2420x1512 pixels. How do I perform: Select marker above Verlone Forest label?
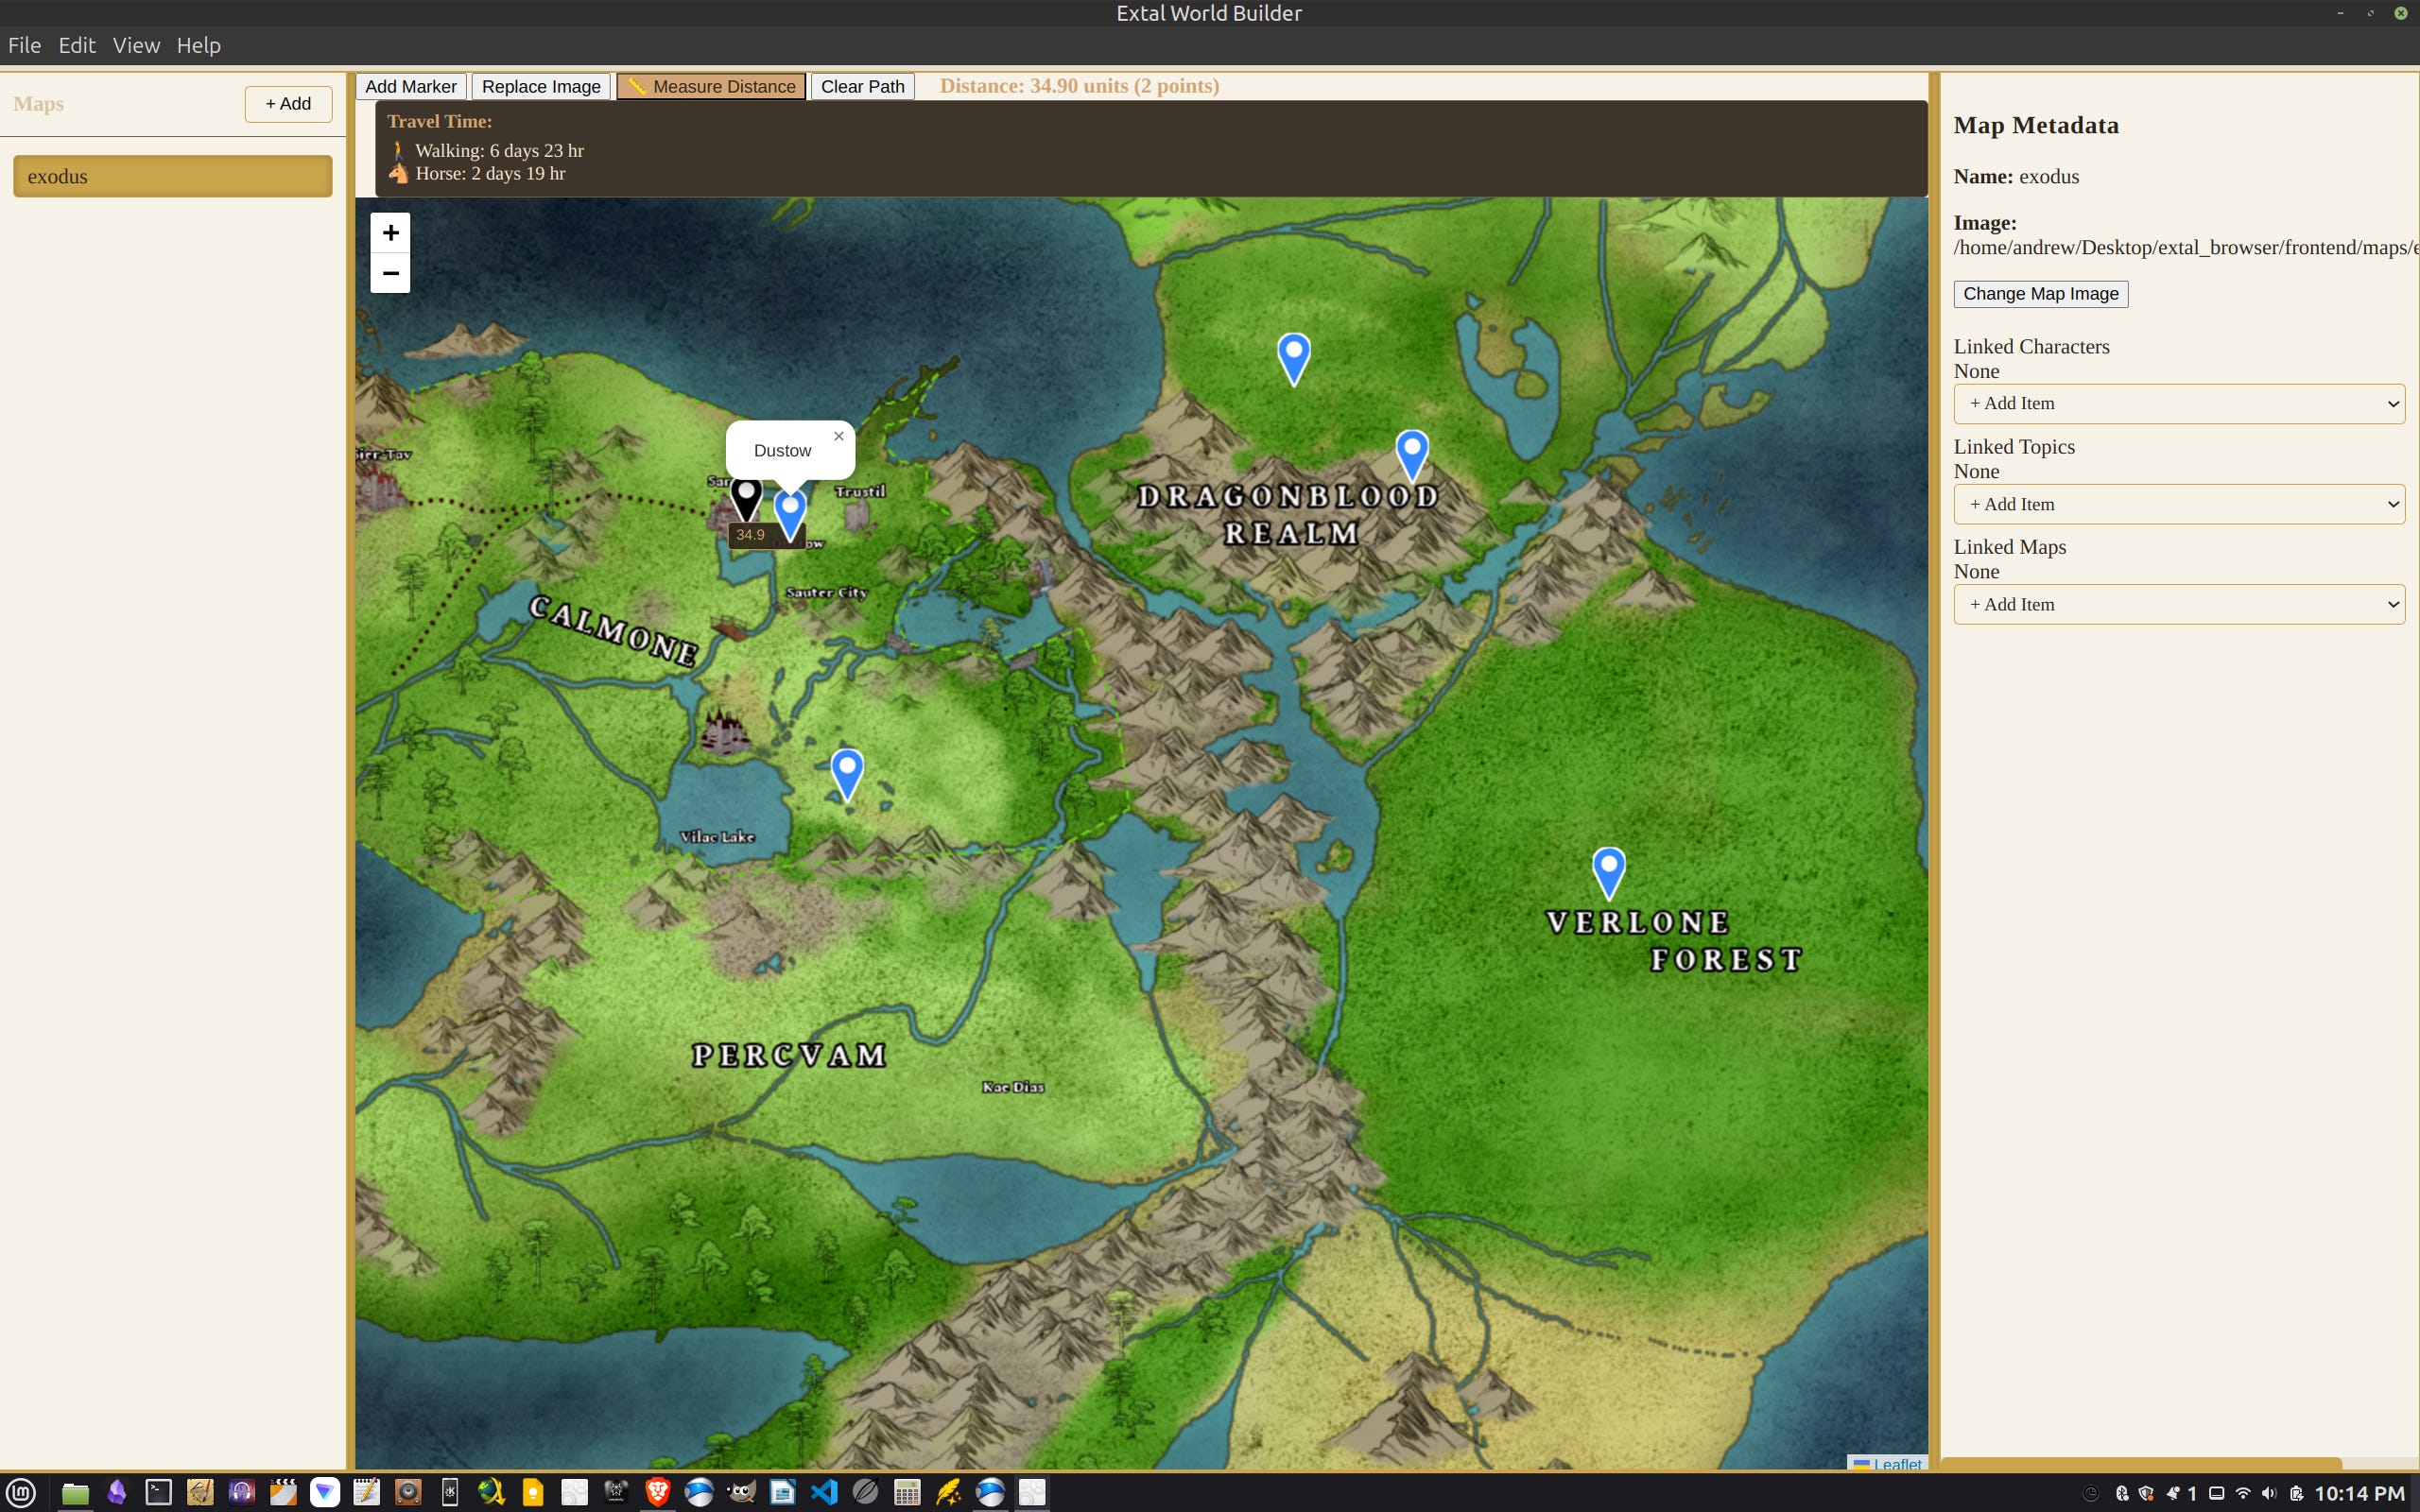coord(1608,870)
